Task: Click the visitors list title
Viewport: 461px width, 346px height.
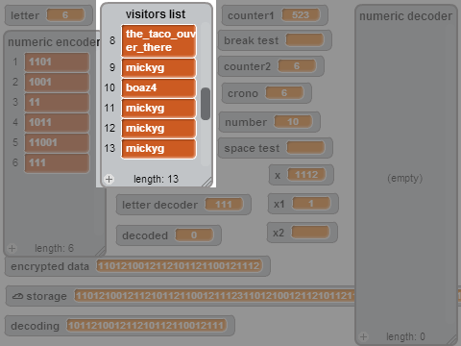Action: (156, 14)
